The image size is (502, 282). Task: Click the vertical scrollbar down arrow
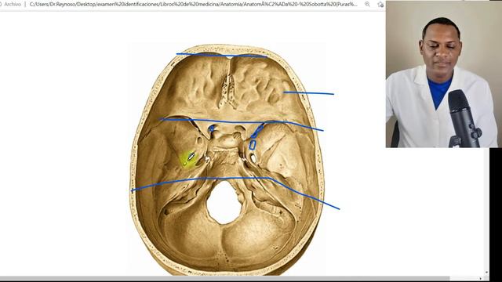(486, 273)
